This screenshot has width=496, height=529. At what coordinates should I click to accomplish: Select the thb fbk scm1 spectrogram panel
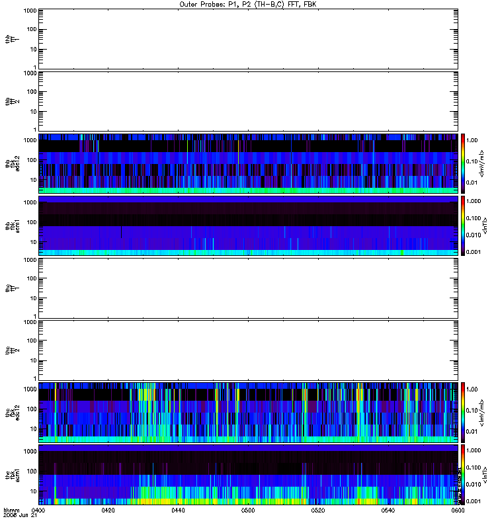click(x=247, y=225)
